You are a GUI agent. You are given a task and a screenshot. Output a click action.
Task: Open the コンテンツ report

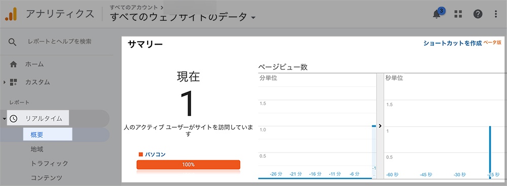(x=46, y=177)
